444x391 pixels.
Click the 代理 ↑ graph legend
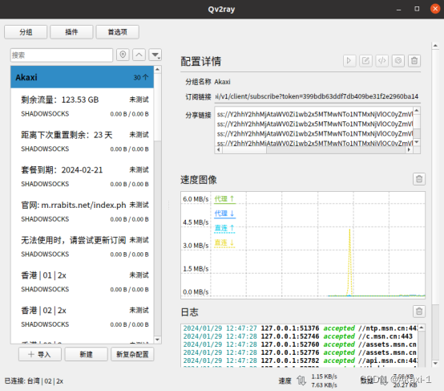[x=224, y=199]
